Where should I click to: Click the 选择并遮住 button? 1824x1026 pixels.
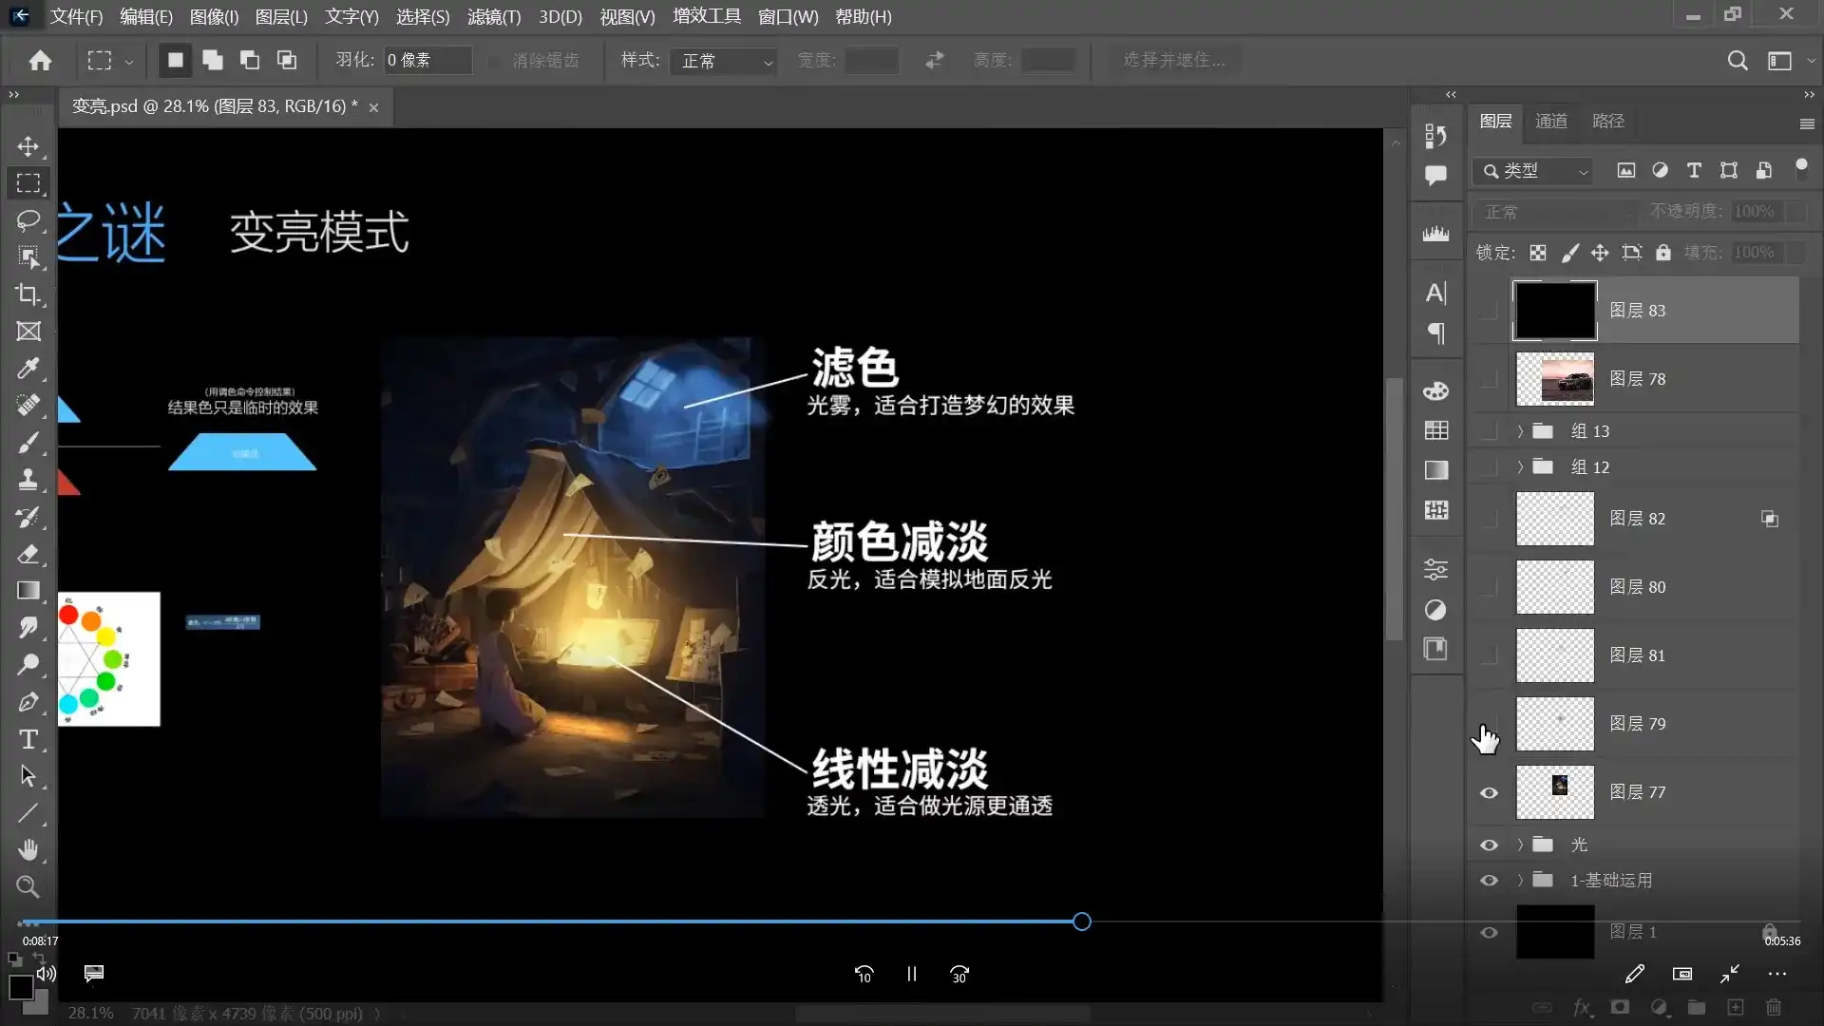[1175, 59]
